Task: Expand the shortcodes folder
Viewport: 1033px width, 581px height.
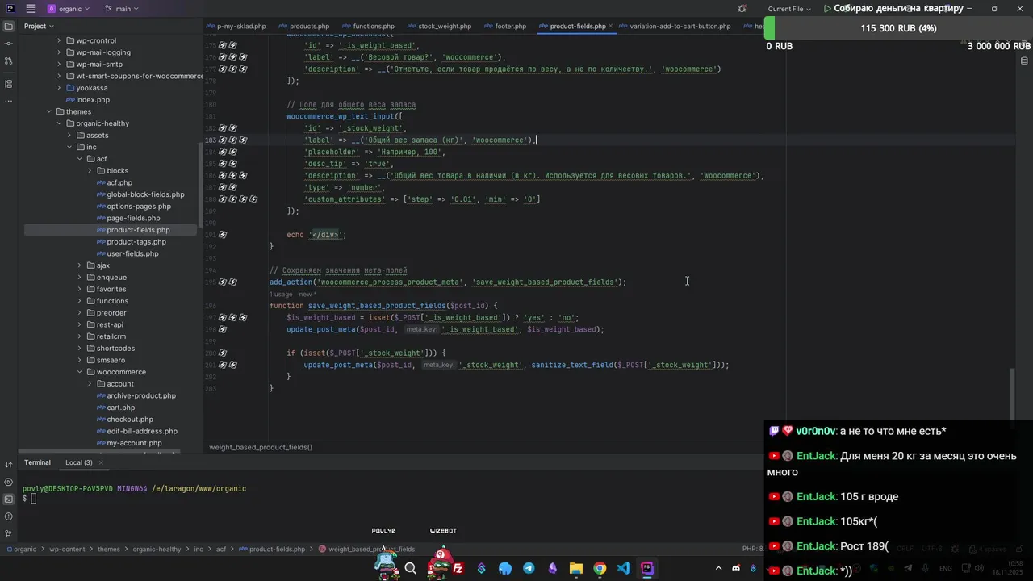Action: [x=79, y=349]
